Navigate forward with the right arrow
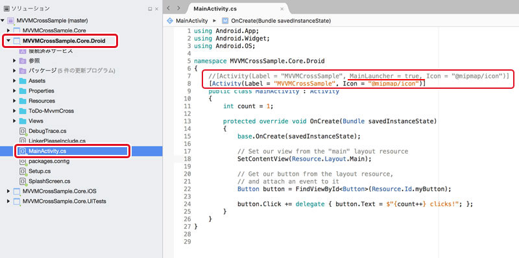Screen dimensions: 519x258 [x=179, y=8]
